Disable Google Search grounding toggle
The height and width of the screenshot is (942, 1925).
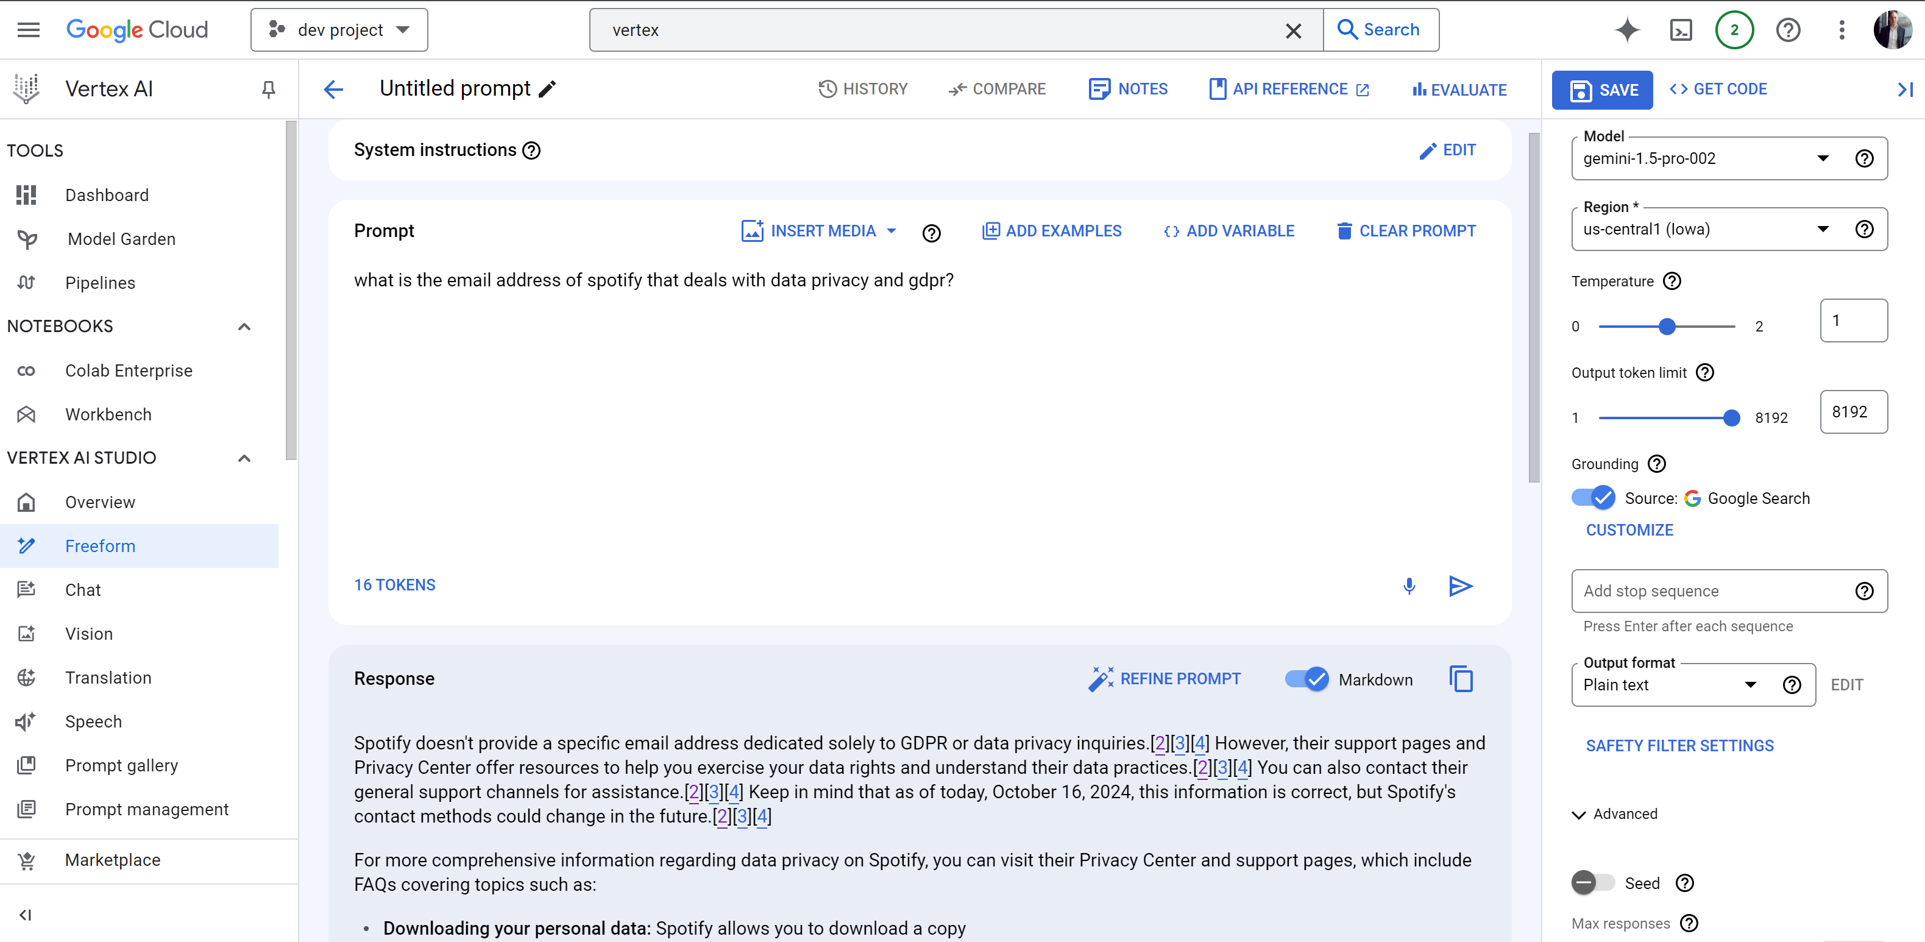coord(1592,498)
